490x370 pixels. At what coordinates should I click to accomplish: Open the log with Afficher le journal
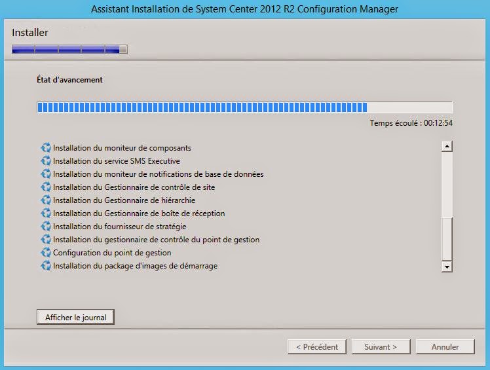pyautogui.click(x=75, y=317)
